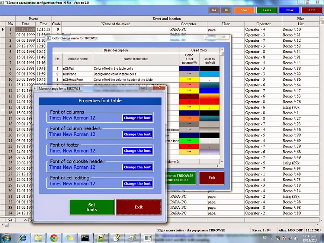Select time cell 12:15:53
The width and height of the screenshot is (324, 243).
[44, 29]
